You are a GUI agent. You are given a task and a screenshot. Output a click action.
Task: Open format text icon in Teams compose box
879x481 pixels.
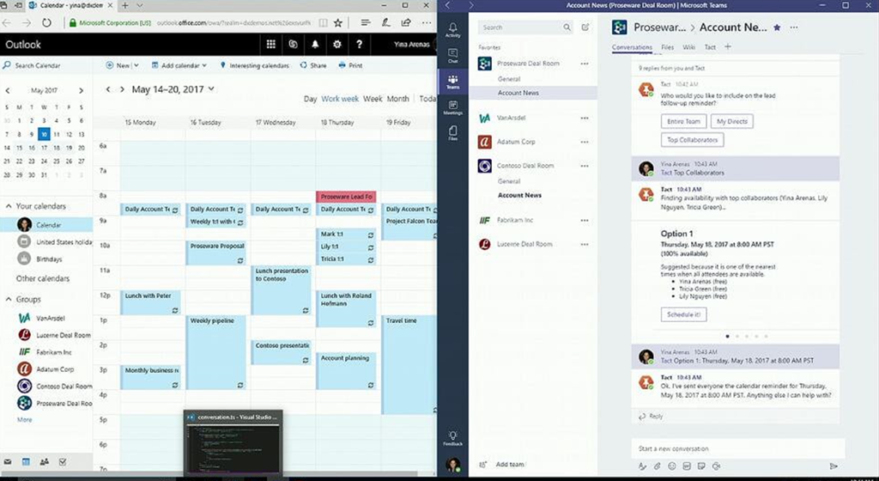pyautogui.click(x=642, y=466)
